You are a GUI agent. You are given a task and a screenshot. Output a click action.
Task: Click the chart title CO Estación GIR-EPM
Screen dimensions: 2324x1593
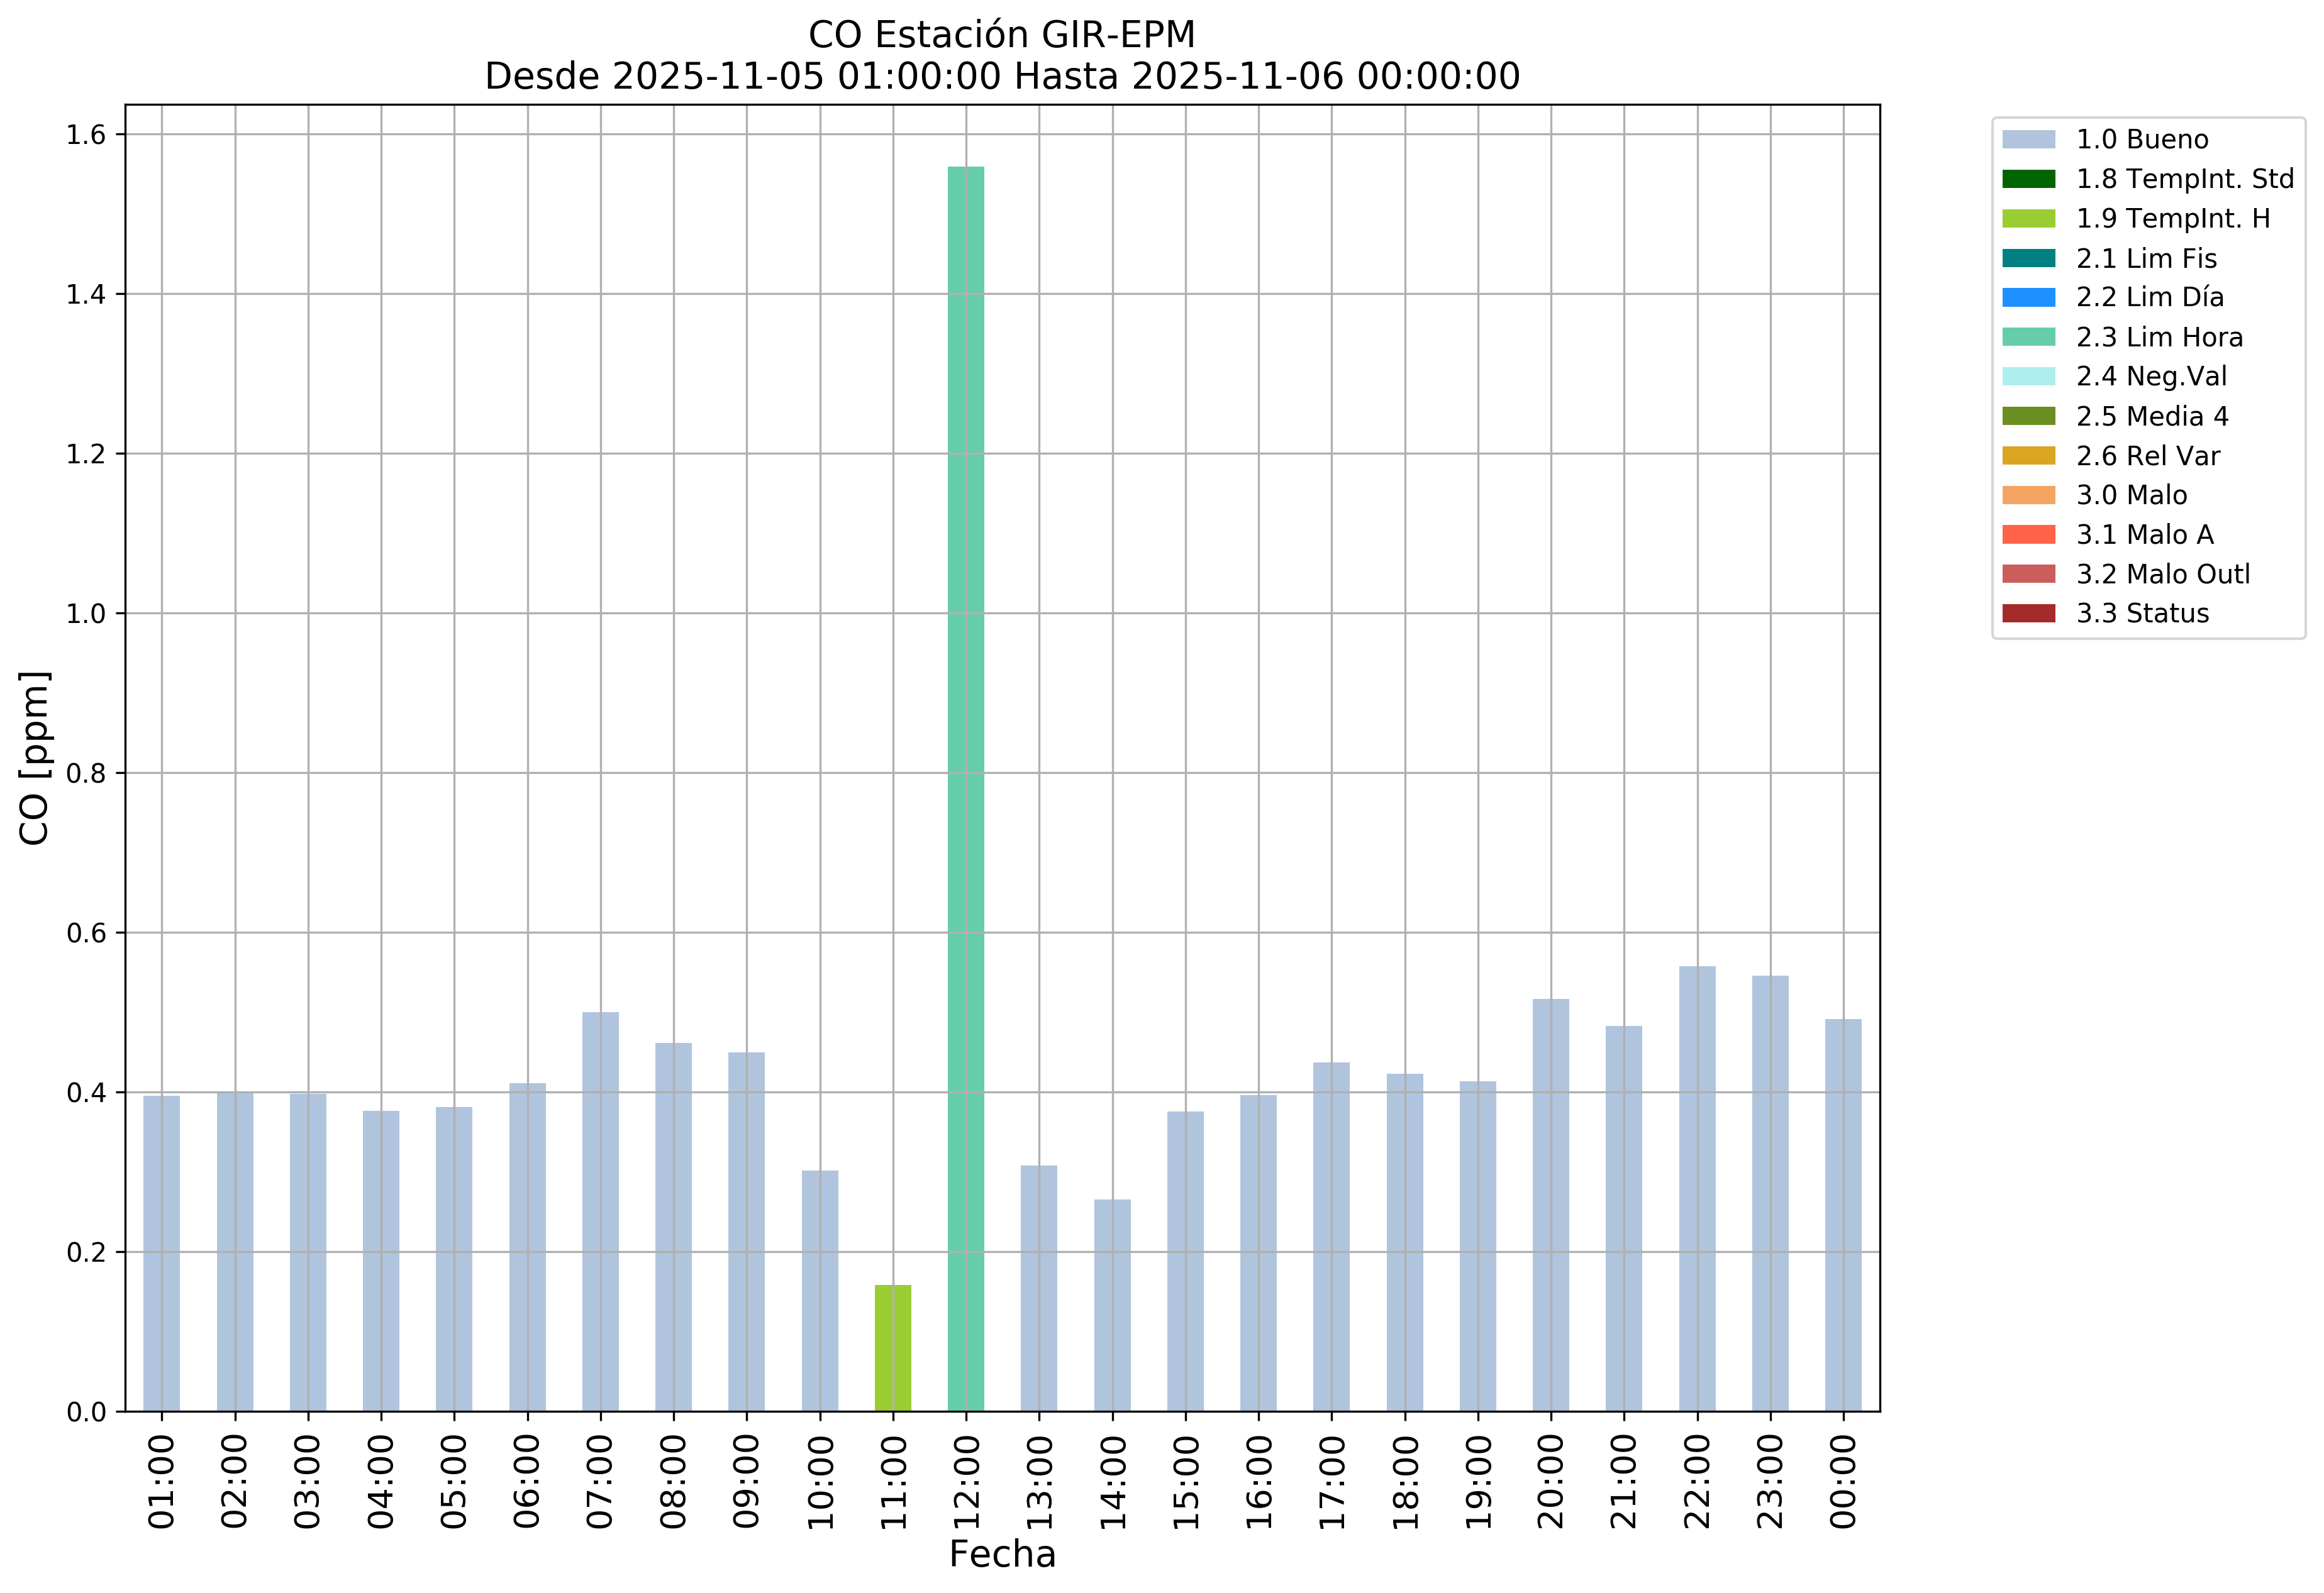click(x=1002, y=35)
